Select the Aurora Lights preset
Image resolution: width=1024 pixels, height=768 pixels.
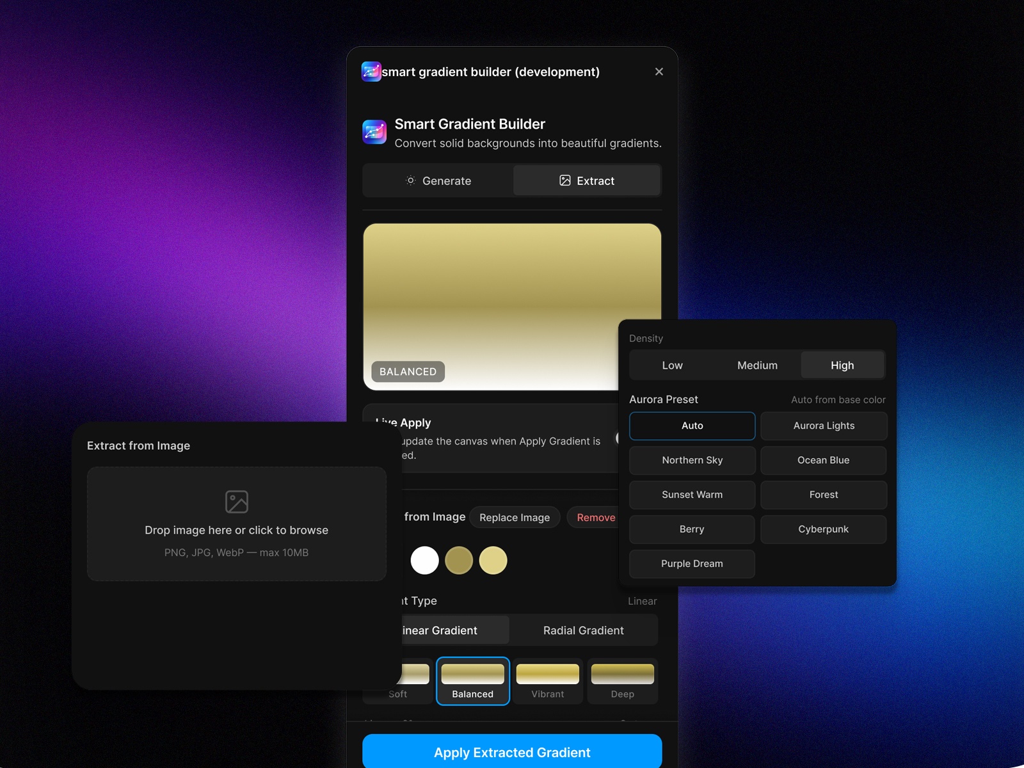point(824,426)
